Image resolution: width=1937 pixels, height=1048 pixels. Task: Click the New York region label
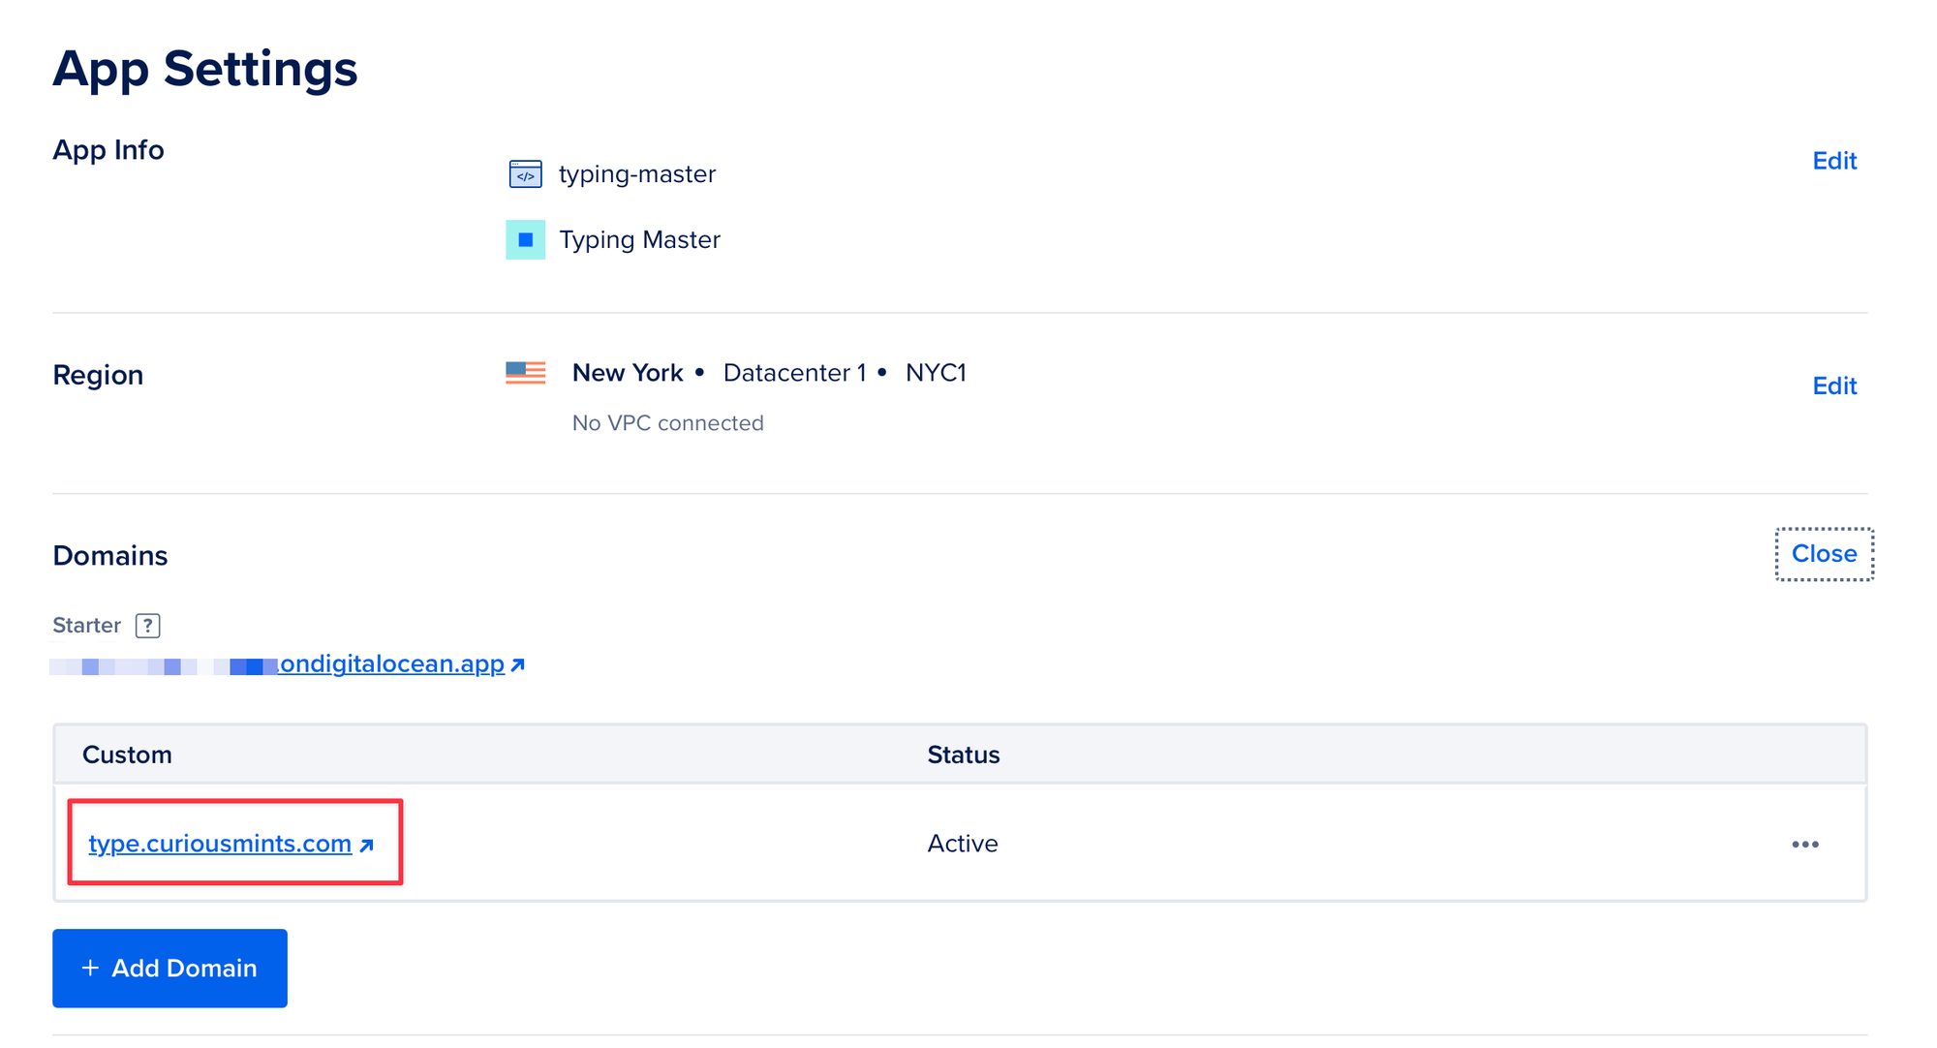point(628,373)
